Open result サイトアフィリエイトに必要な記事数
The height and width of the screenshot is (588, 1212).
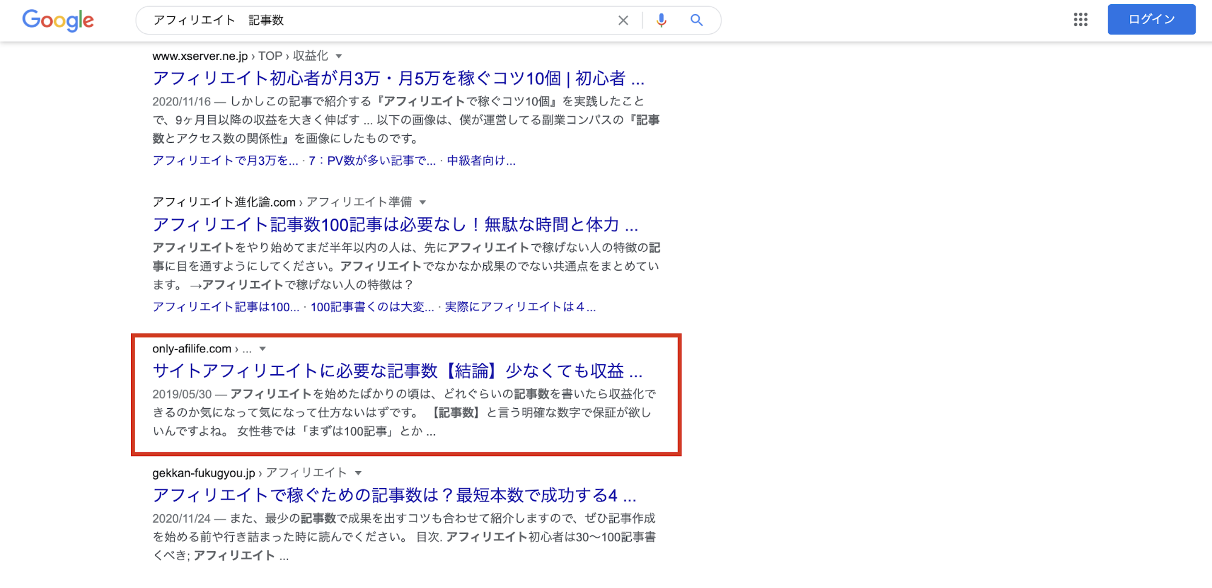pos(397,371)
